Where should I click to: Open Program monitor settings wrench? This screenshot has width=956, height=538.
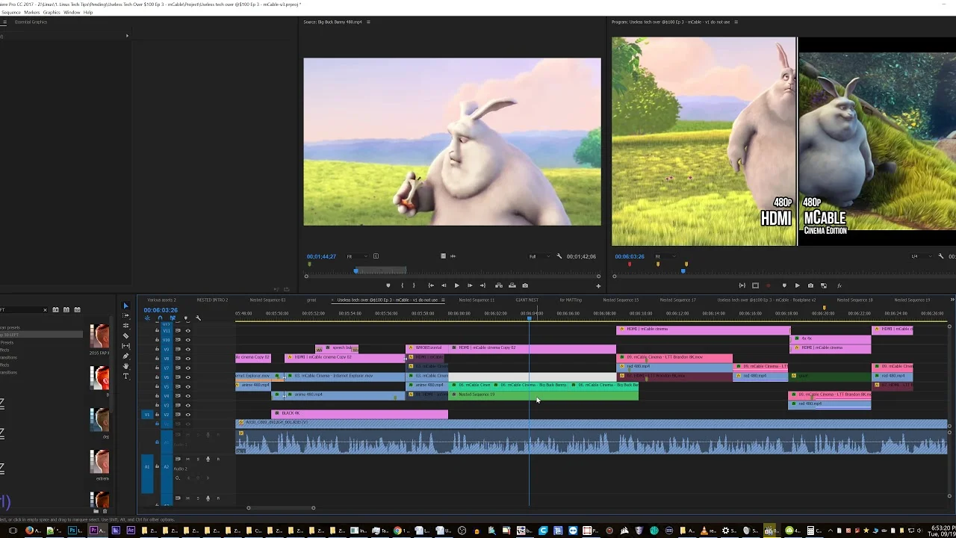click(x=940, y=256)
